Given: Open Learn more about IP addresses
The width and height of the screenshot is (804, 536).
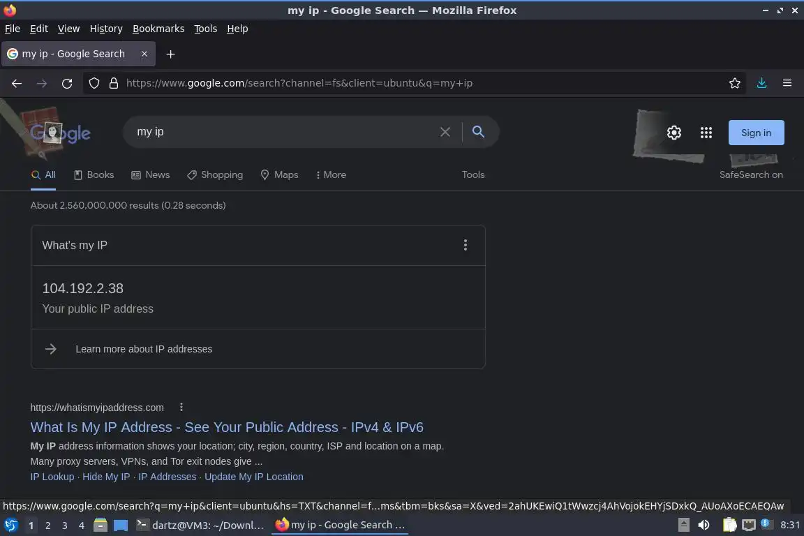Looking at the screenshot, I should (x=144, y=349).
